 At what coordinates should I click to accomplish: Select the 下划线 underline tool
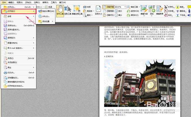[x=181, y=15]
